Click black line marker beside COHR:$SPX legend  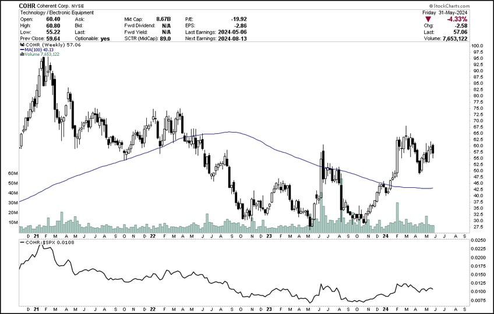(x=22, y=242)
